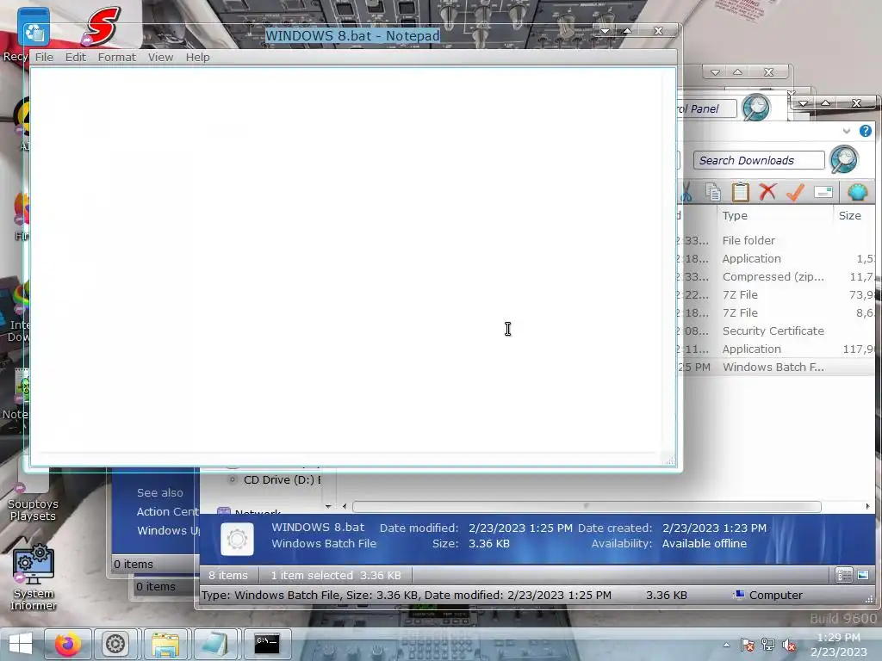This screenshot has height=661, width=882.
Task: Click the right arrow of horizontal scrollbar
Action: click(867, 506)
